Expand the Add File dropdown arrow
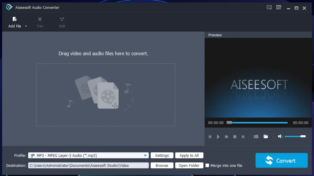This screenshot has width=314, height=176. 26,26
